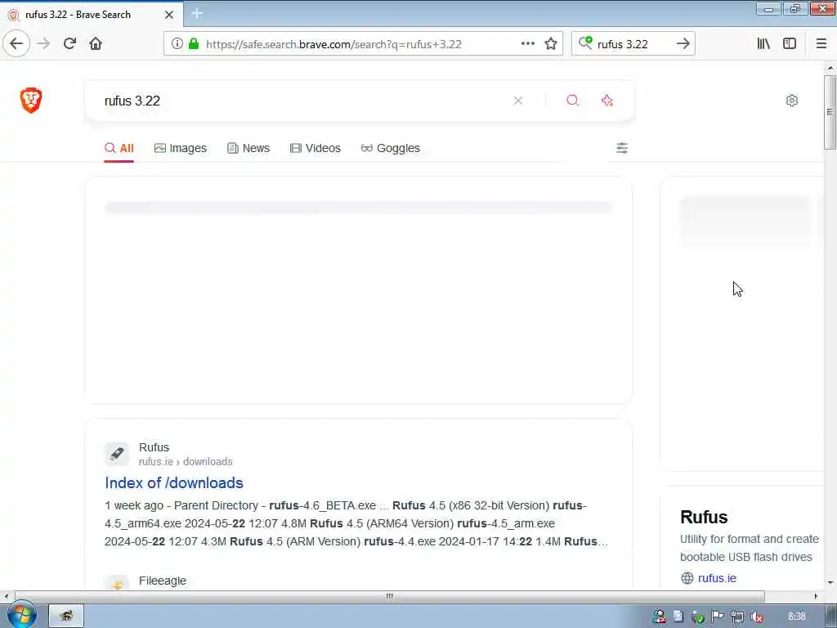Click 'Utility for format and create' description

(749, 539)
